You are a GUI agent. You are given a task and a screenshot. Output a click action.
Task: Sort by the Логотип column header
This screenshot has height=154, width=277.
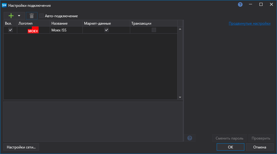tap(34, 23)
